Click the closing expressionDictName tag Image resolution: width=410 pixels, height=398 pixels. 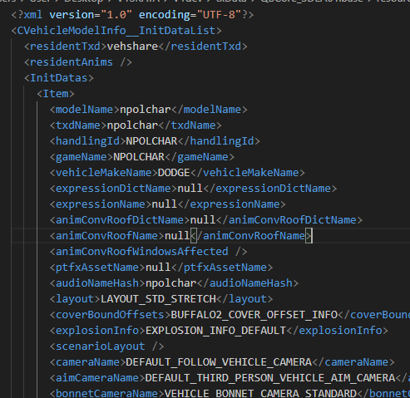coord(270,189)
